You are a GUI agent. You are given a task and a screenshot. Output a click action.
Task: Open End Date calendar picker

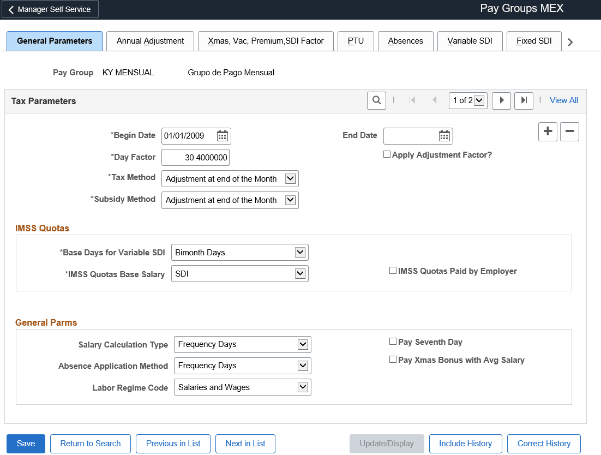444,136
